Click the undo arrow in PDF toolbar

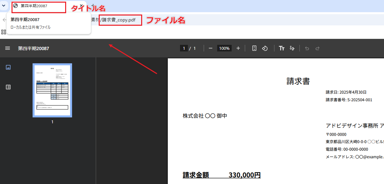coord(307,48)
